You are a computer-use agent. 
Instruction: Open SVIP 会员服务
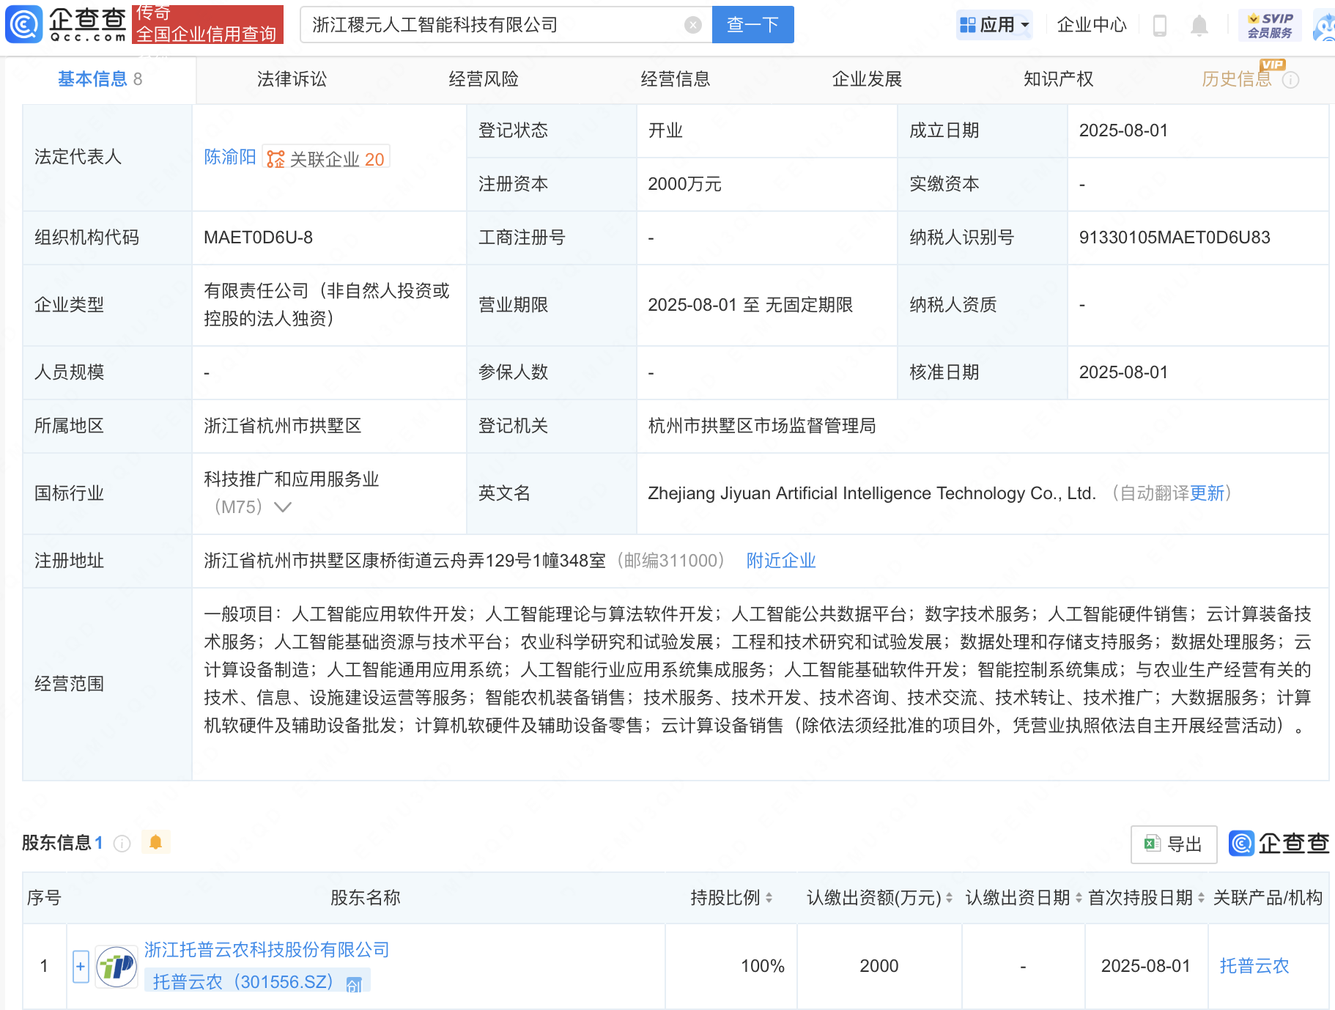click(x=1269, y=23)
